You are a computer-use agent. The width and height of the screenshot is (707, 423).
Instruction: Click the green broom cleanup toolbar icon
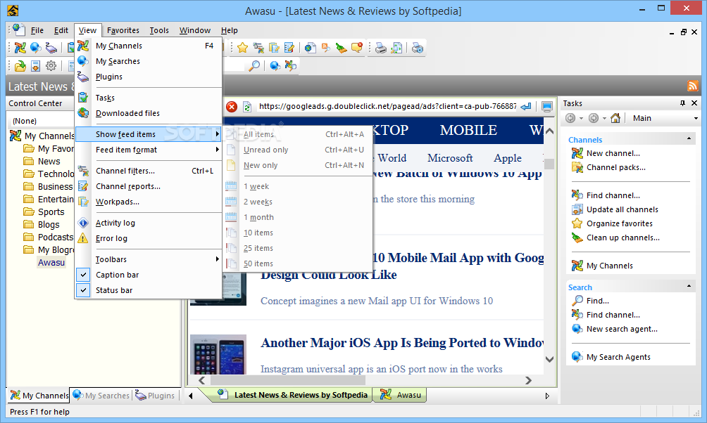tap(342, 48)
